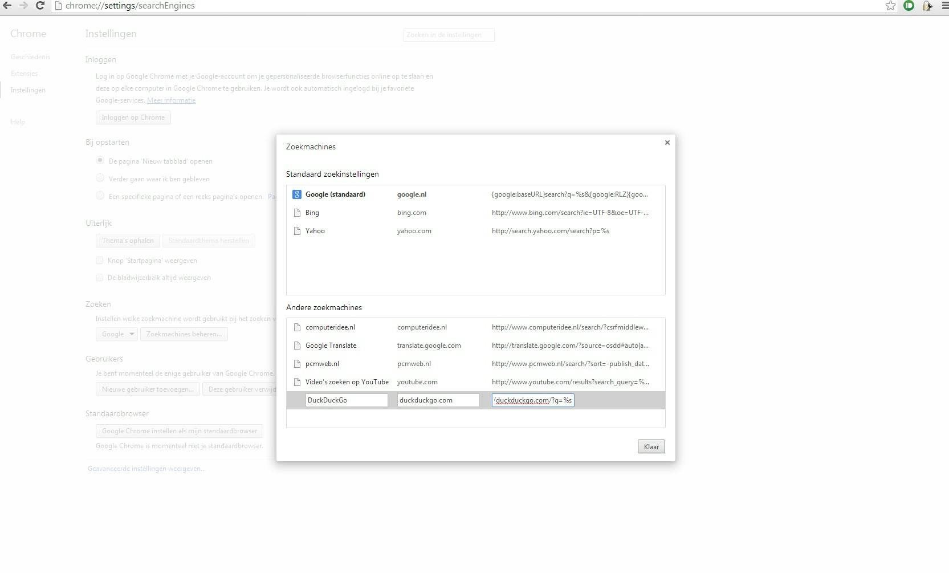The image size is (949, 573).
Task: Click the browser Forward arrow
Action: pyautogui.click(x=23, y=6)
